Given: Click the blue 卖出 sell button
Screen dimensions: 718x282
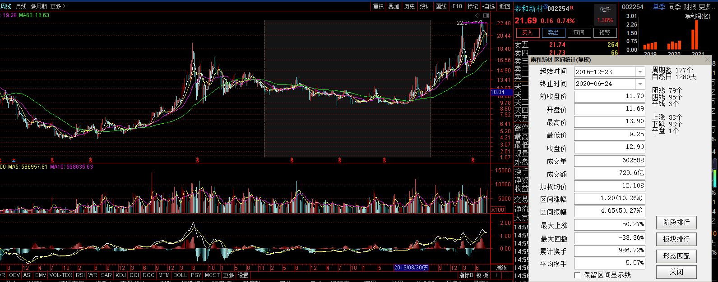Looking at the screenshot, I should [553, 32].
